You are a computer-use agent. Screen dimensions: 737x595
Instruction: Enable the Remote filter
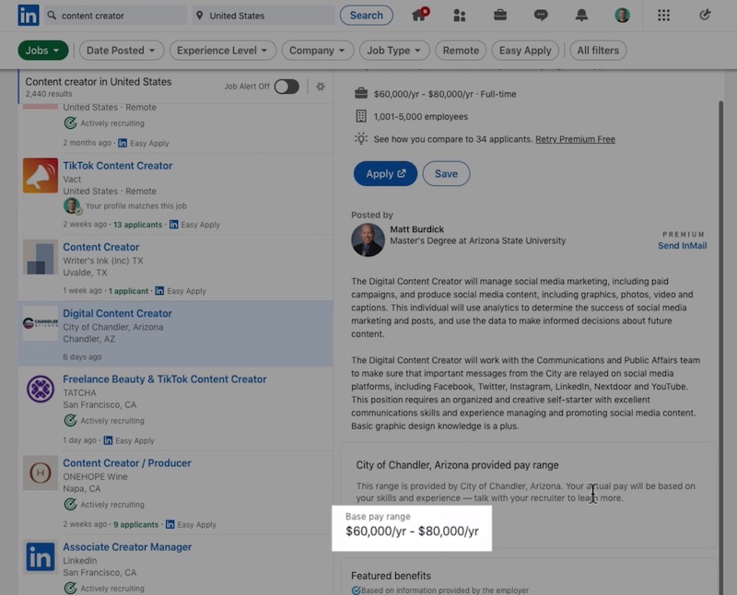(461, 51)
